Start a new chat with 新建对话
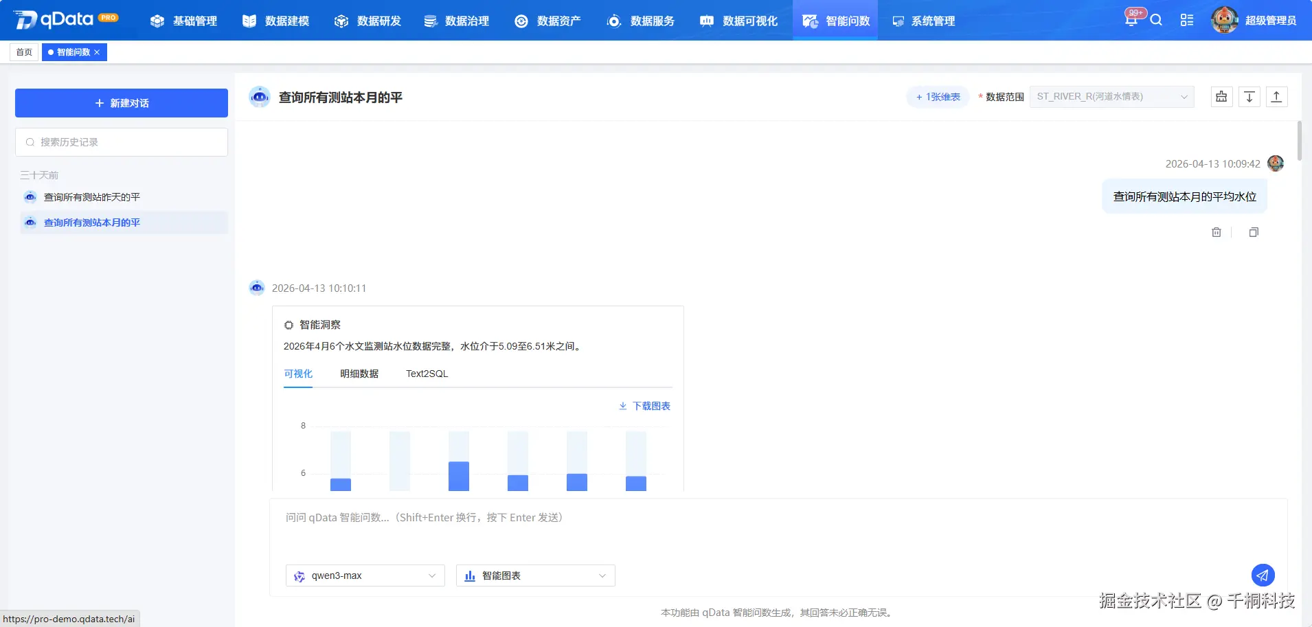Screen dimensions: 1312x627 pos(122,103)
